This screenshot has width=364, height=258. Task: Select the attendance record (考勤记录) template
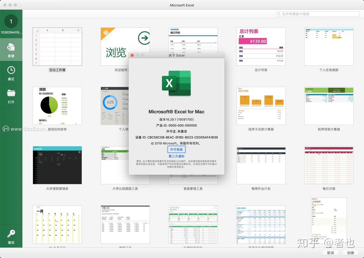[x=125, y=225]
